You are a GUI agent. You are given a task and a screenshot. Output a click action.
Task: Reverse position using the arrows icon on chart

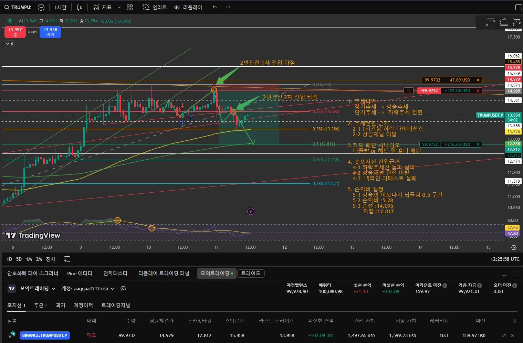pyautogui.click(x=408, y=91)
